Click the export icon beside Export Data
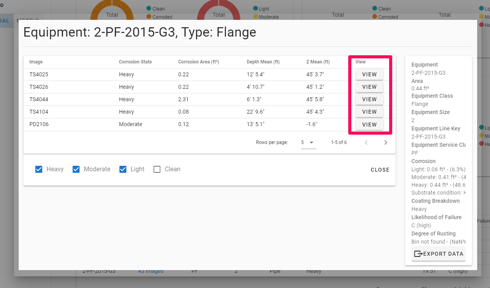 click(418, 254)
